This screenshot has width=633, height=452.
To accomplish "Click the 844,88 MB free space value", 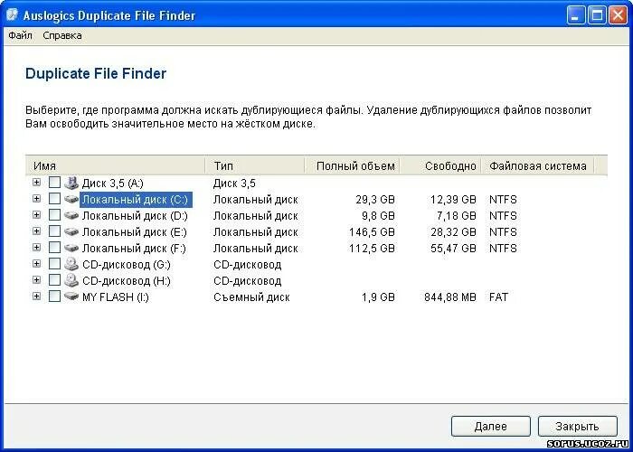I will 450,297.
